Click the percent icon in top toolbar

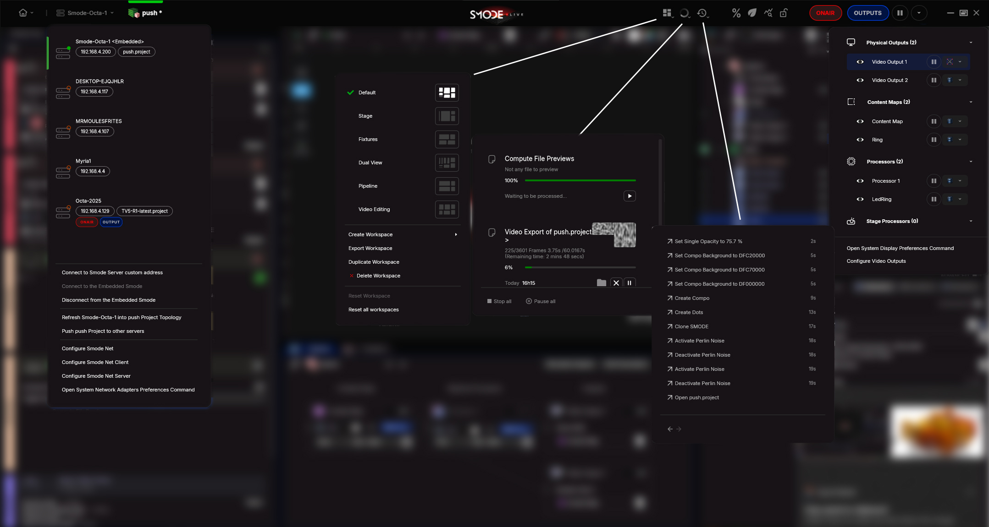coord(736,13)
